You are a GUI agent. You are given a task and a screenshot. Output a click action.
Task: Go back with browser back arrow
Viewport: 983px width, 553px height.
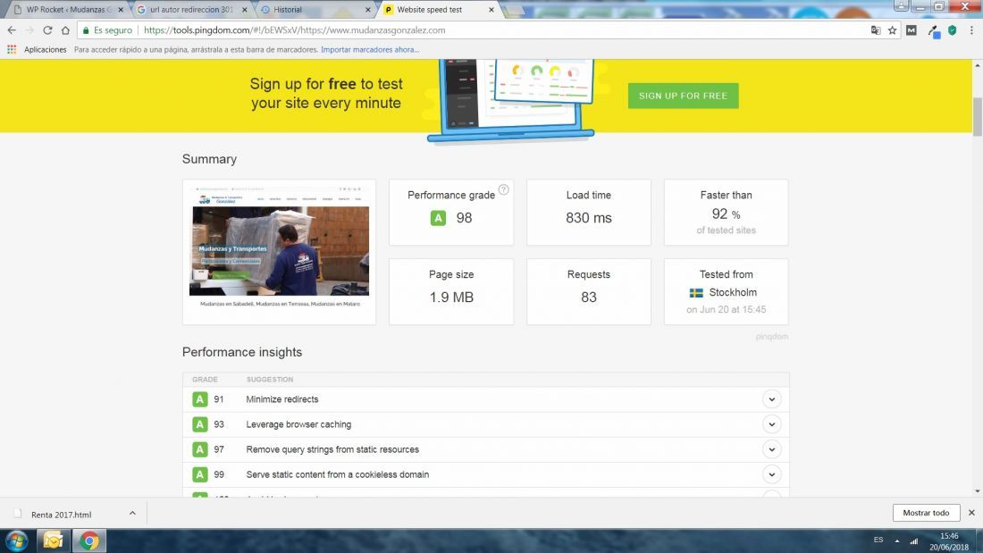pyautogui.click(x=12, y=30)
